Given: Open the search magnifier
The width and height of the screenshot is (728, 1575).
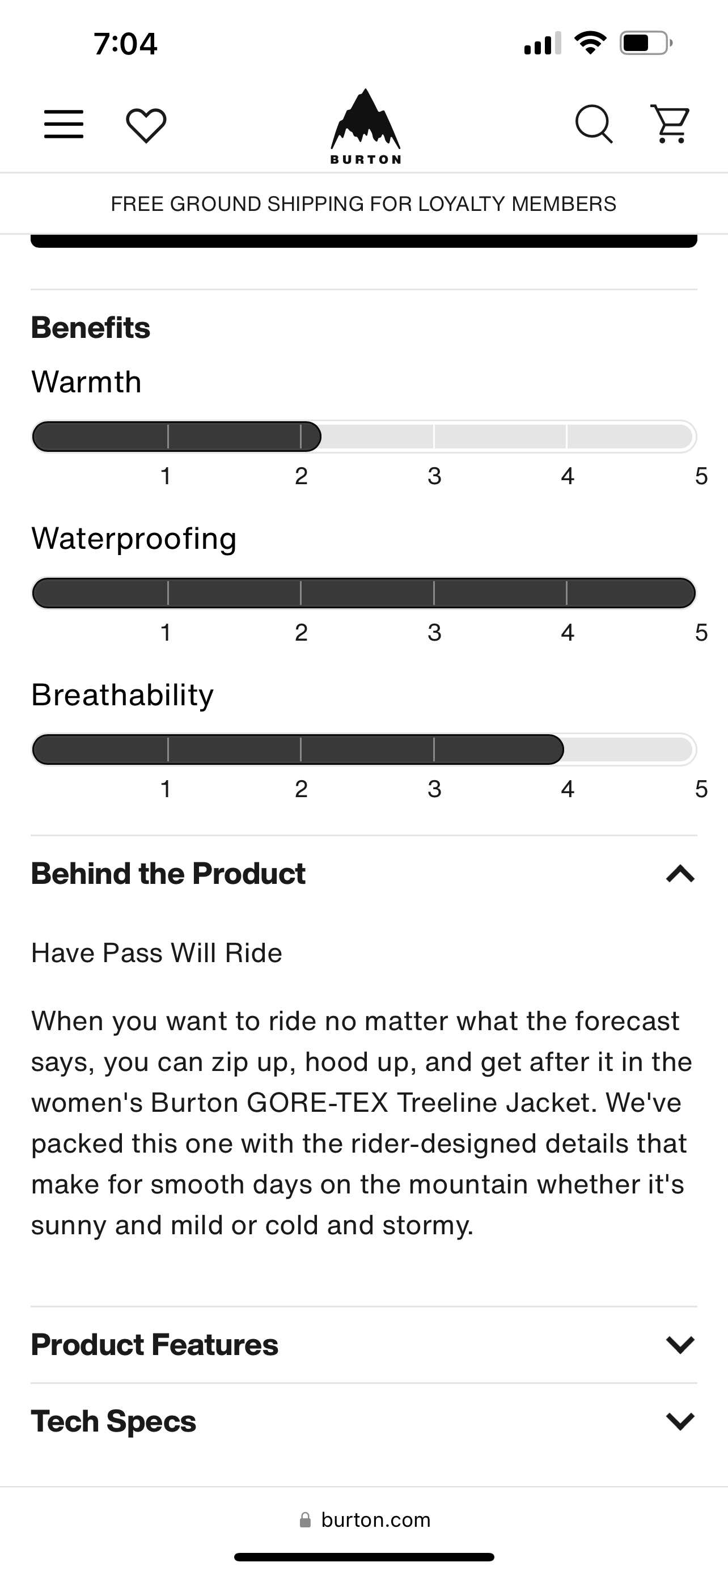Looking at the screenshot, I should click(594, 125).
